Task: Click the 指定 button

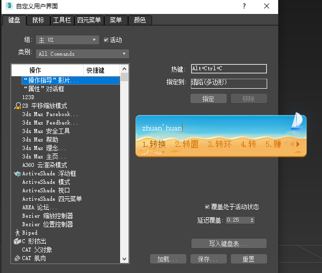Action: (x=208, y=99)
